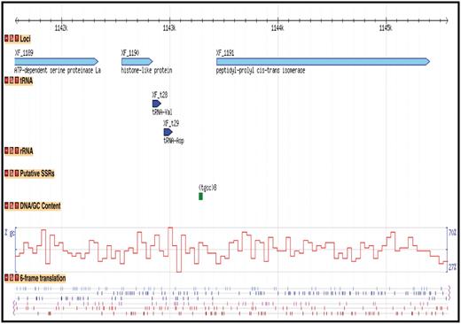Collapse the tRNA track with its minus icon
This screenshot has height=324, width=461.
tap(6, 81)
